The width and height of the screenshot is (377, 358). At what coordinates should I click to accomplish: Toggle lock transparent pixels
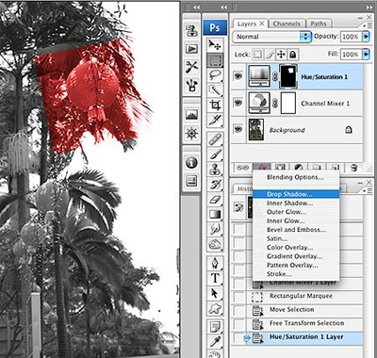coord(258,55)
